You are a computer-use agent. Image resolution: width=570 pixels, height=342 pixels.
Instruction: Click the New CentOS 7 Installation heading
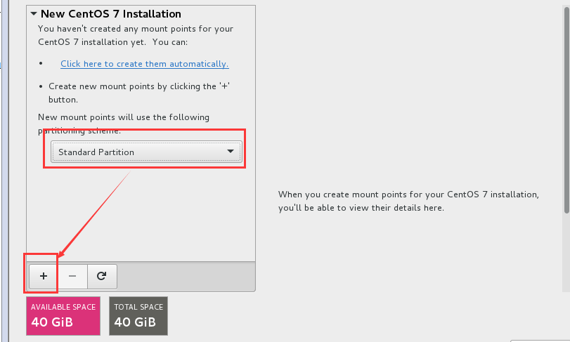click(x=111, y=14)
